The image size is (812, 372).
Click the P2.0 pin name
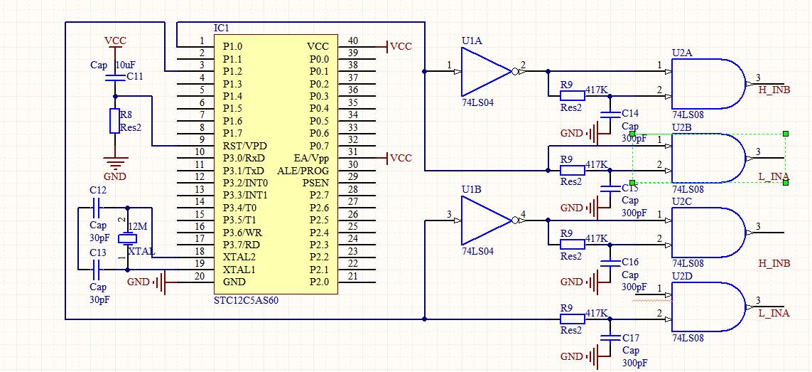[x=319, y=282]
